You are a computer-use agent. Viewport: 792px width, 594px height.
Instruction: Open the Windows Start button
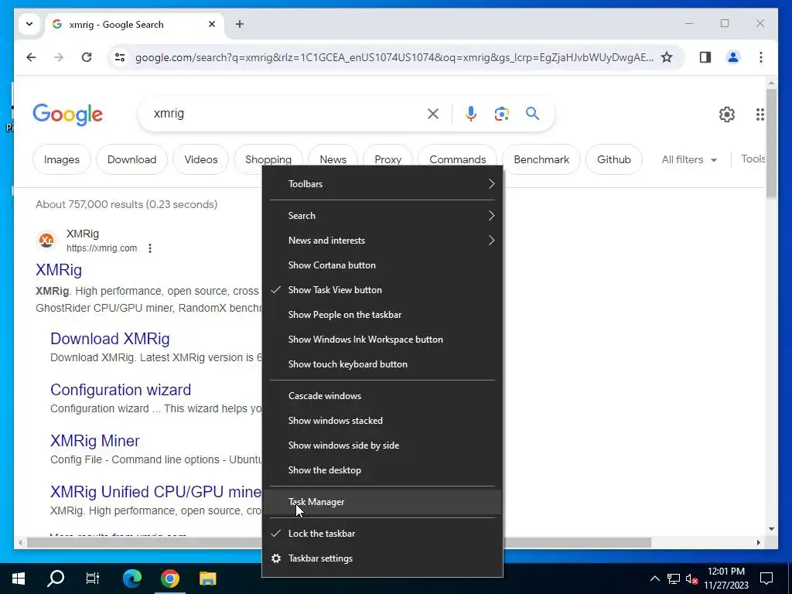[19, 579]
